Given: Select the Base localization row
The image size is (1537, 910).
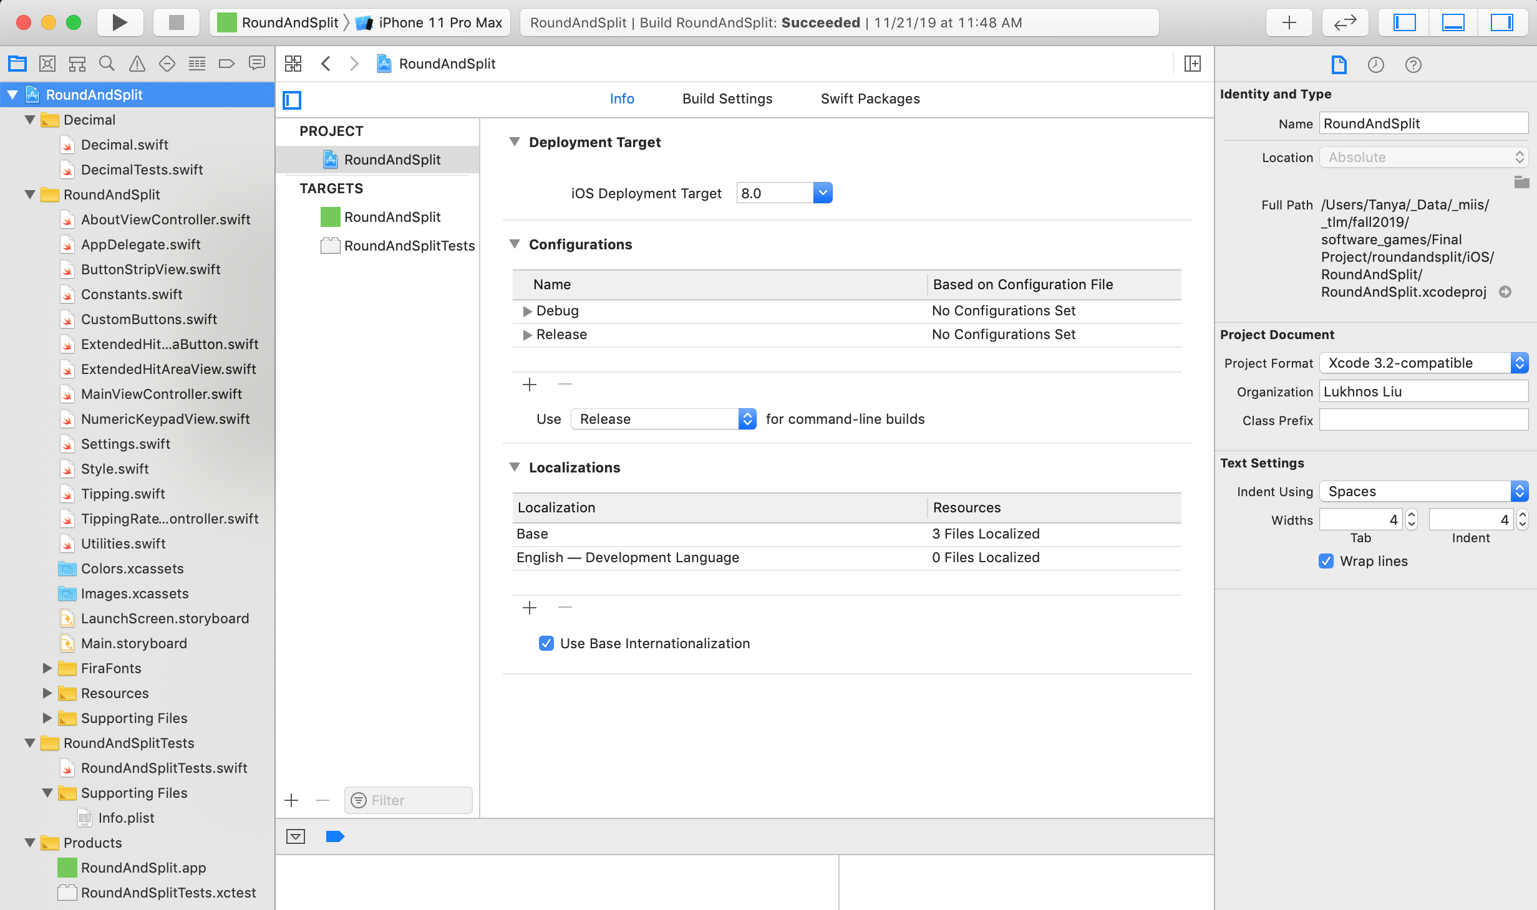Looking at the screenshot, I should [847, 534].
